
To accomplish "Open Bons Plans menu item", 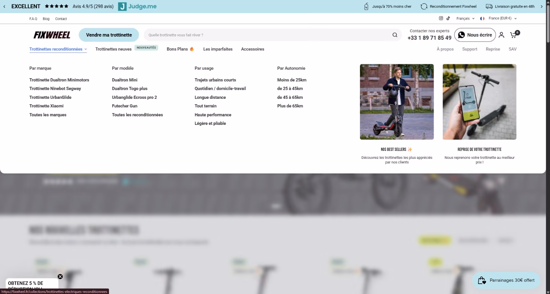I will pyautogui.click(x=180, y=49).
